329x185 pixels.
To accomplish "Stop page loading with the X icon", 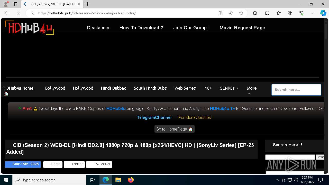I will (x=19, y=13).
